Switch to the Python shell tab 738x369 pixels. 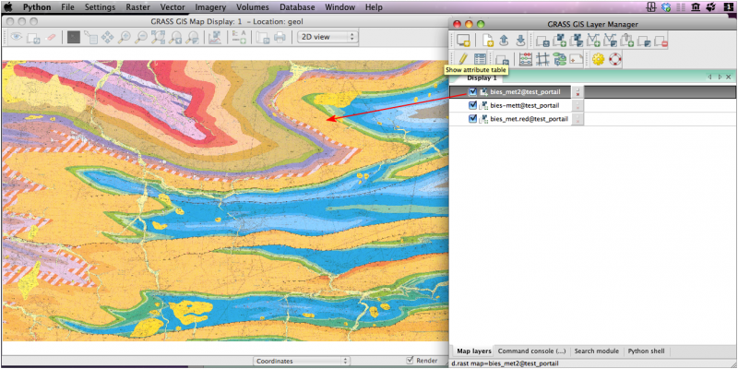coord(645,351)
